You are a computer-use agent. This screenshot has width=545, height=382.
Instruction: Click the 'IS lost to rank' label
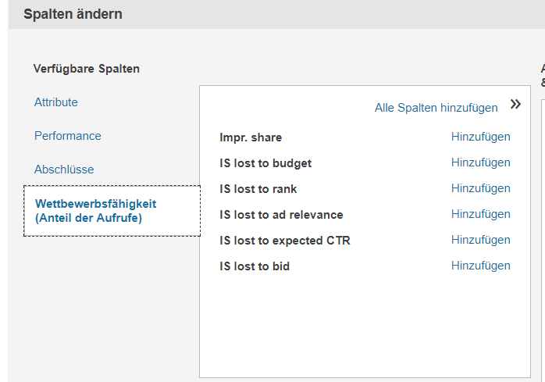tap(258, 189)
